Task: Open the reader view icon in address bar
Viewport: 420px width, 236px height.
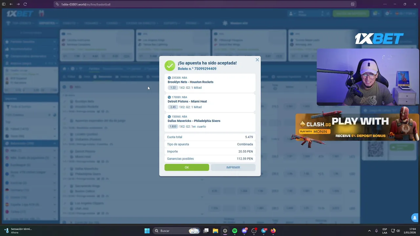Action: (x=352, y=4)
